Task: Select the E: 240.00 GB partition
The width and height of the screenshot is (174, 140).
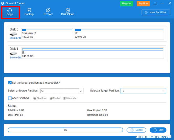Action: pyautogui.click(x=93, y=53)
